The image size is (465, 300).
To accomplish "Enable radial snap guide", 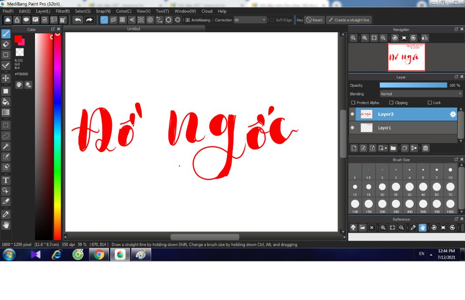I will coord(141,20).
